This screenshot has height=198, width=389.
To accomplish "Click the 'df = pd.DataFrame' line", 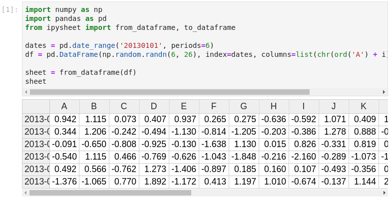I will point(206,55).
